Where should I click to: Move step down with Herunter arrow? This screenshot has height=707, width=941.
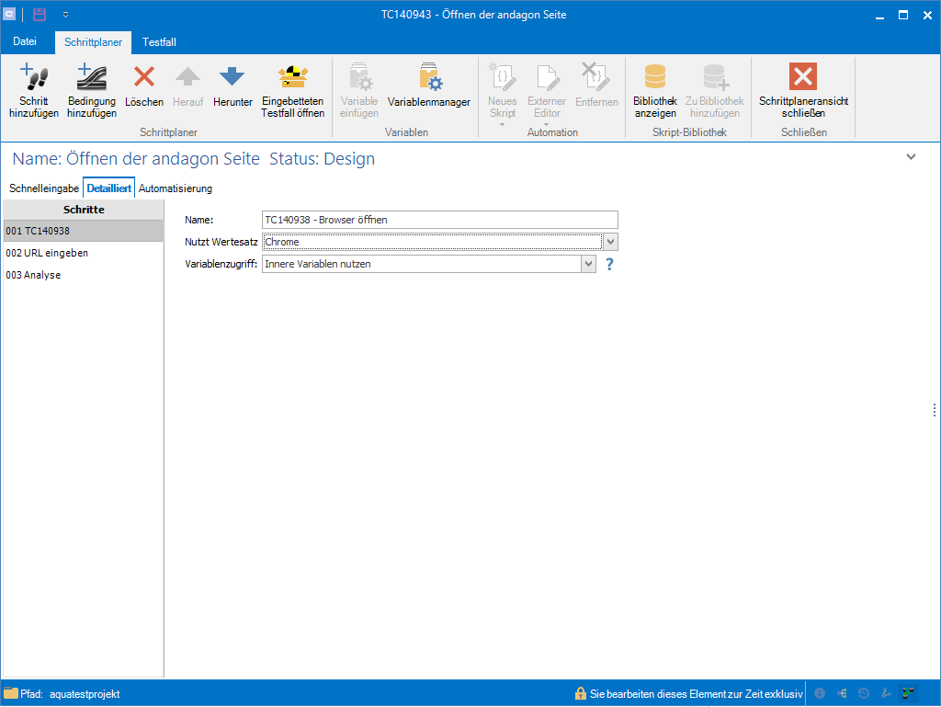pos(232,78)
